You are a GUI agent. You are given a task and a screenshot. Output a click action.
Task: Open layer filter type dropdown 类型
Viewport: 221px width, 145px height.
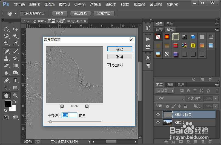pos(165,91)
